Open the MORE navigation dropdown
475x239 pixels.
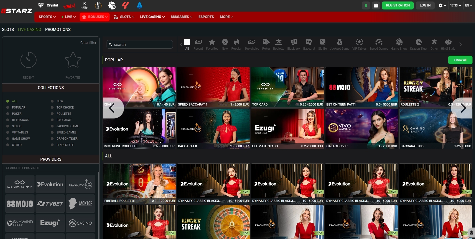226,17
